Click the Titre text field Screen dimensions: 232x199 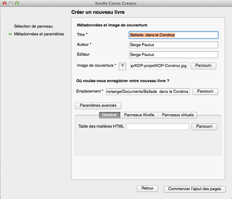click(174, 35)
